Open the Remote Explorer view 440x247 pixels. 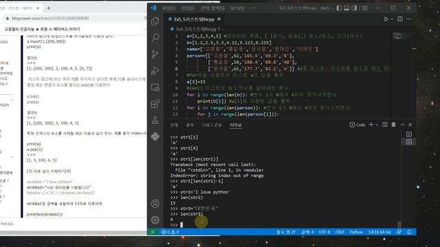[x=155, y=87]
